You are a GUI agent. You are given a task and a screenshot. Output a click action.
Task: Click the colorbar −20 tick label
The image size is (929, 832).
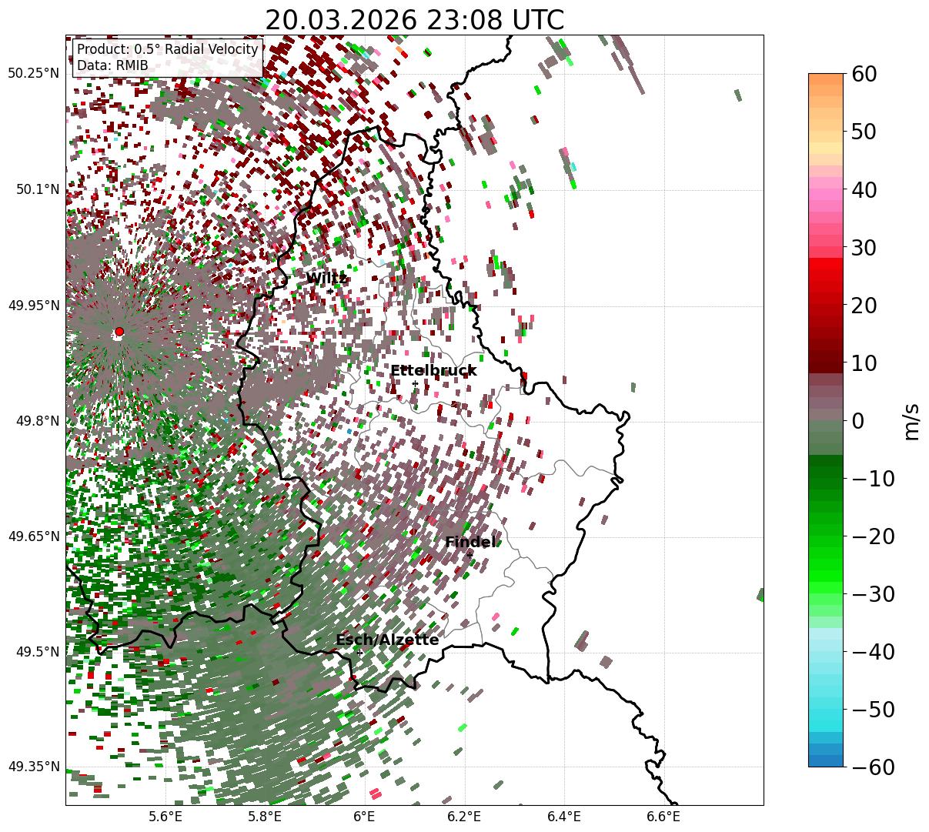873,536
